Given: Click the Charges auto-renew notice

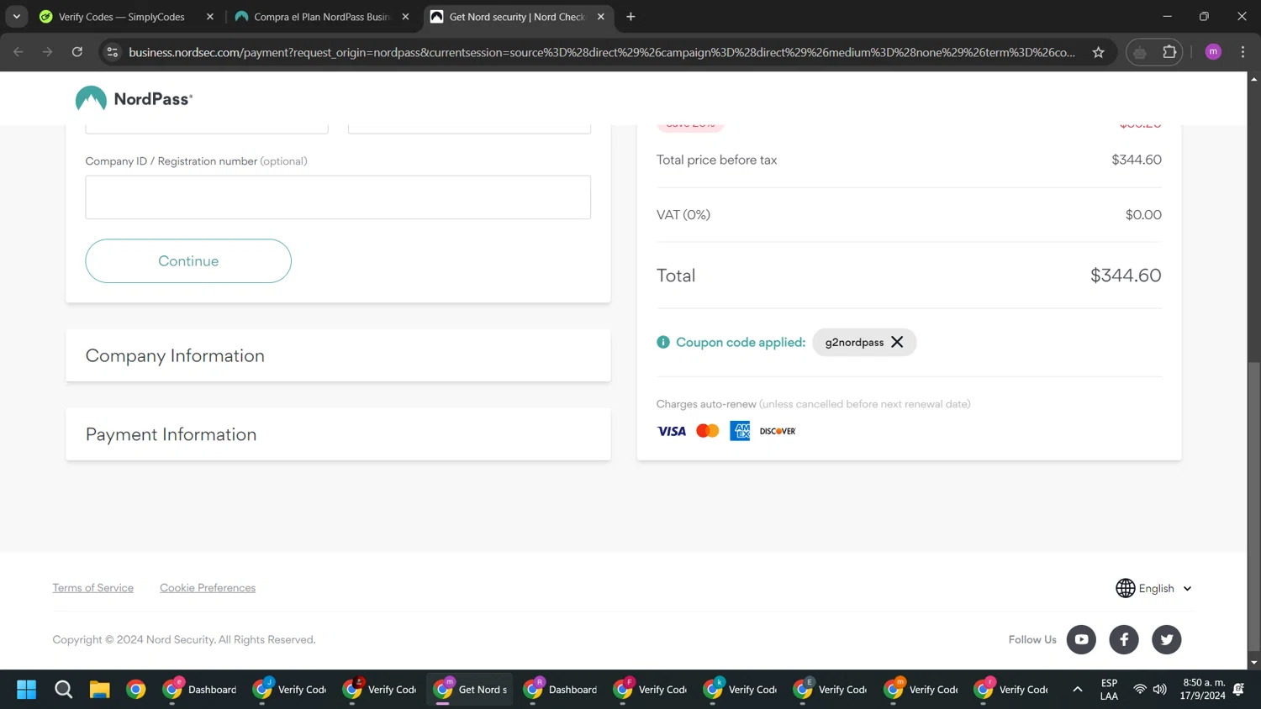Looking at the screenshot, I should (813, 404).
